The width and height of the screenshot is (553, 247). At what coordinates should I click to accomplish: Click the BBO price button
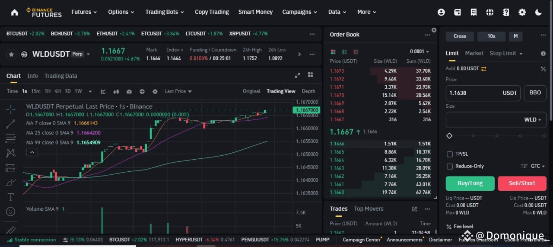click(x=535, y=93)
